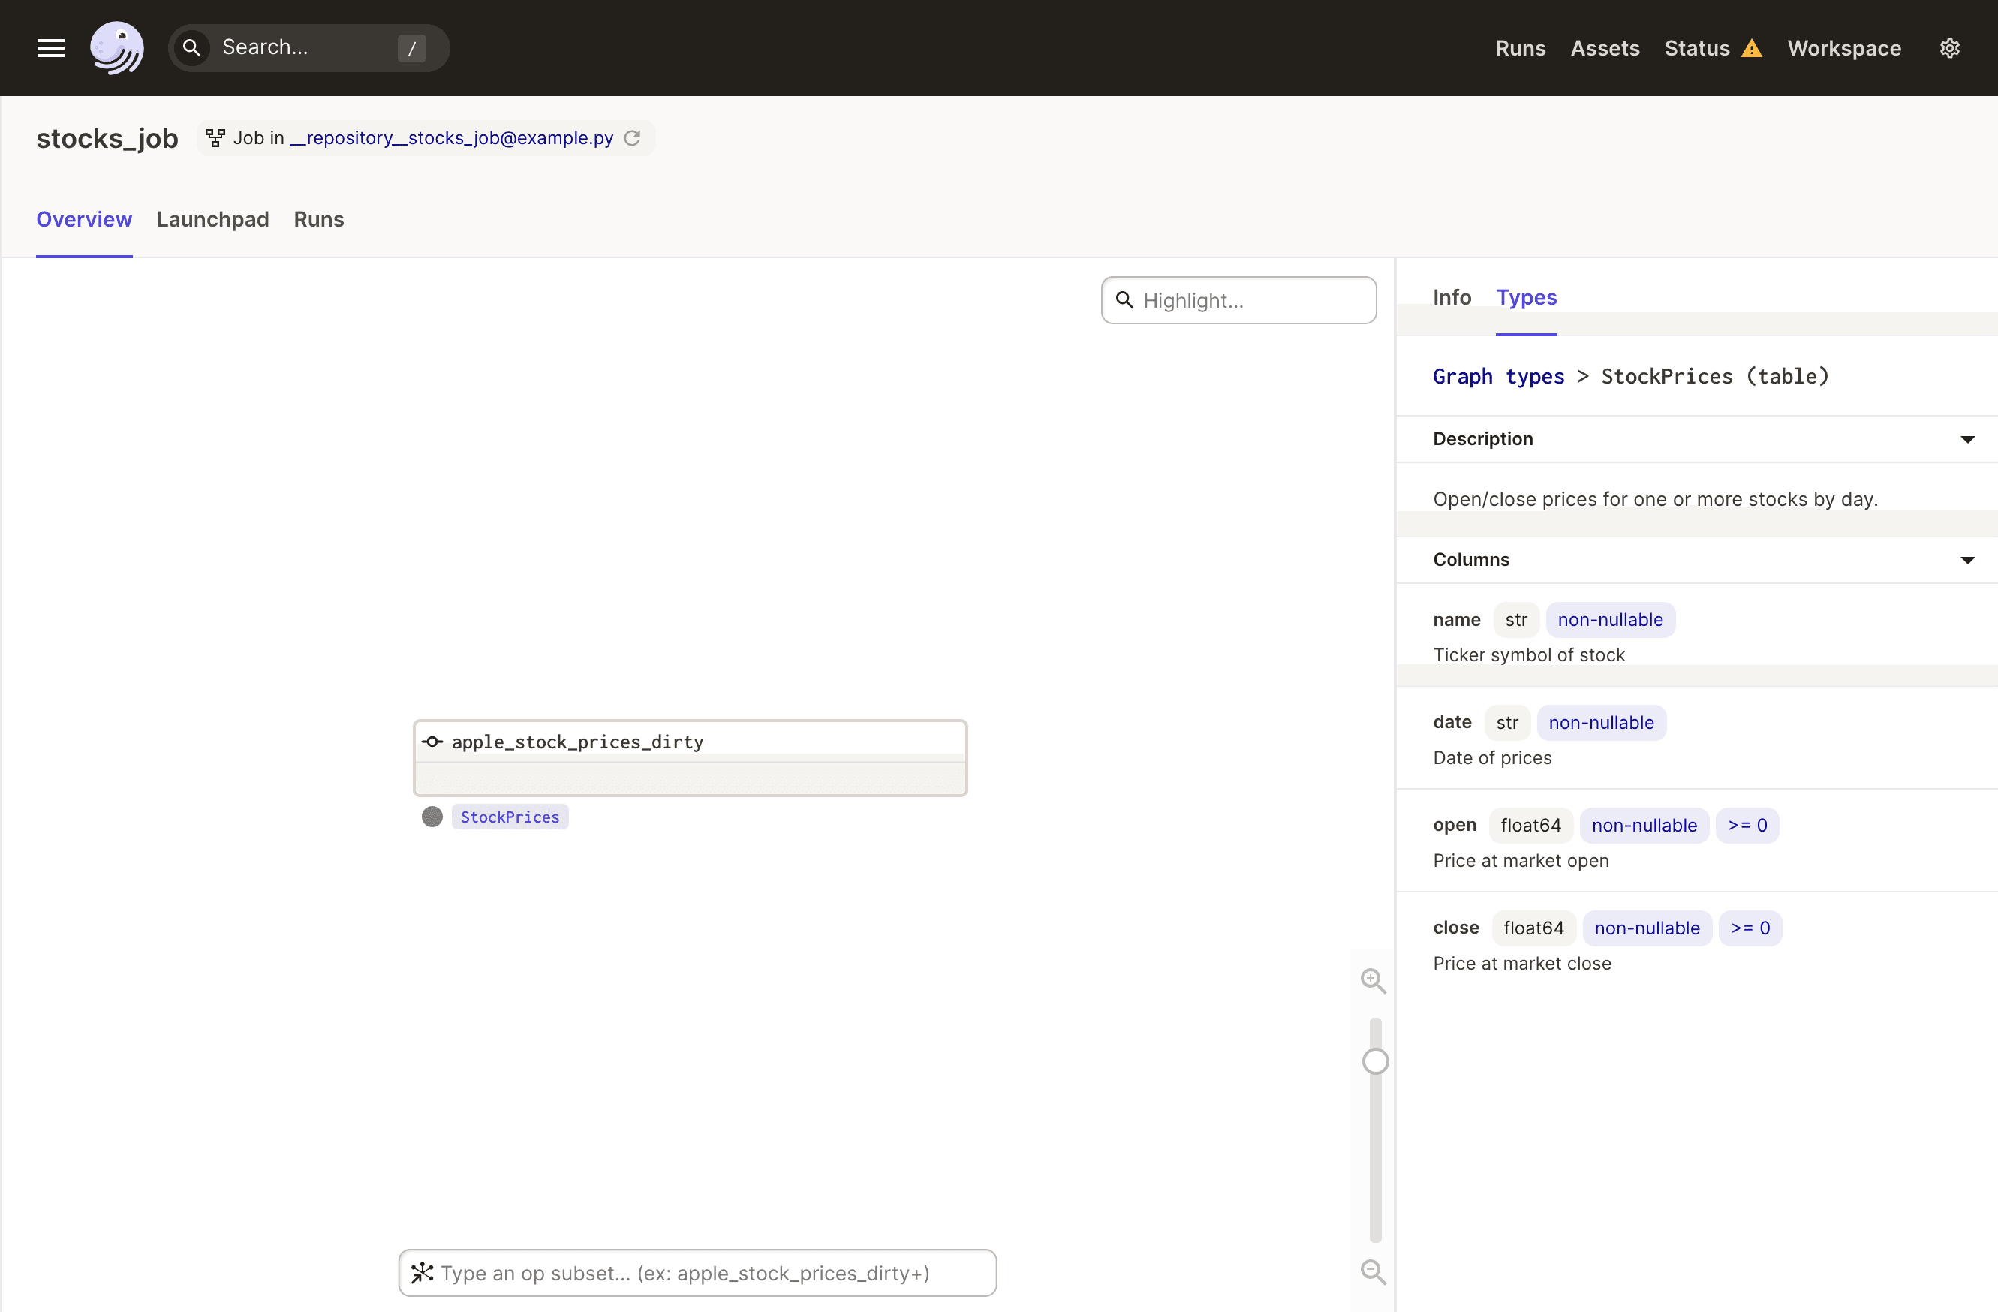Click the __repository__stocks_job@example.py link
The height and width of the screenshot is (1312, 1998).
pyautogui.click(x=453, y=136)
